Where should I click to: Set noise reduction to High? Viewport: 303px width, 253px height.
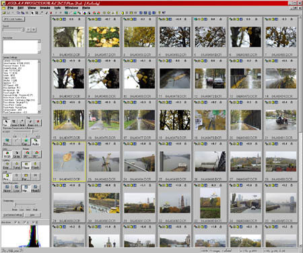click(x=36, y=188)
